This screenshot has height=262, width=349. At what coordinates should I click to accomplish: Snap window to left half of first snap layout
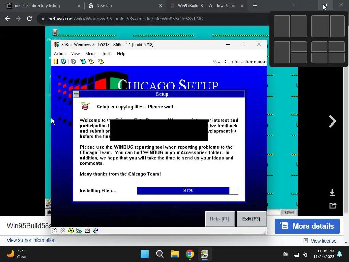(x=282, y=26)
